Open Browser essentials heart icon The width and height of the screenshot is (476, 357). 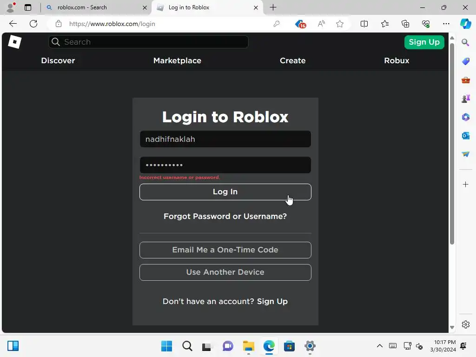426,24
